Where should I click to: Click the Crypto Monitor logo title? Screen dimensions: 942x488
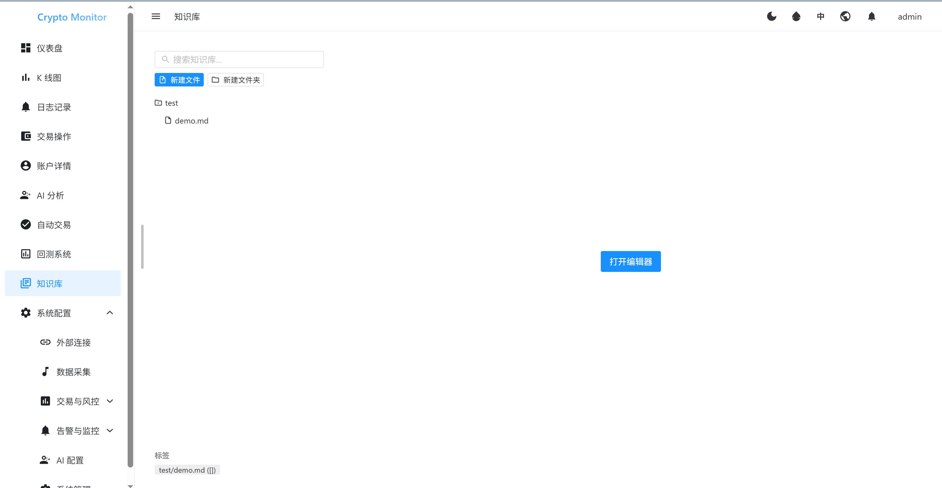(72, 17)
